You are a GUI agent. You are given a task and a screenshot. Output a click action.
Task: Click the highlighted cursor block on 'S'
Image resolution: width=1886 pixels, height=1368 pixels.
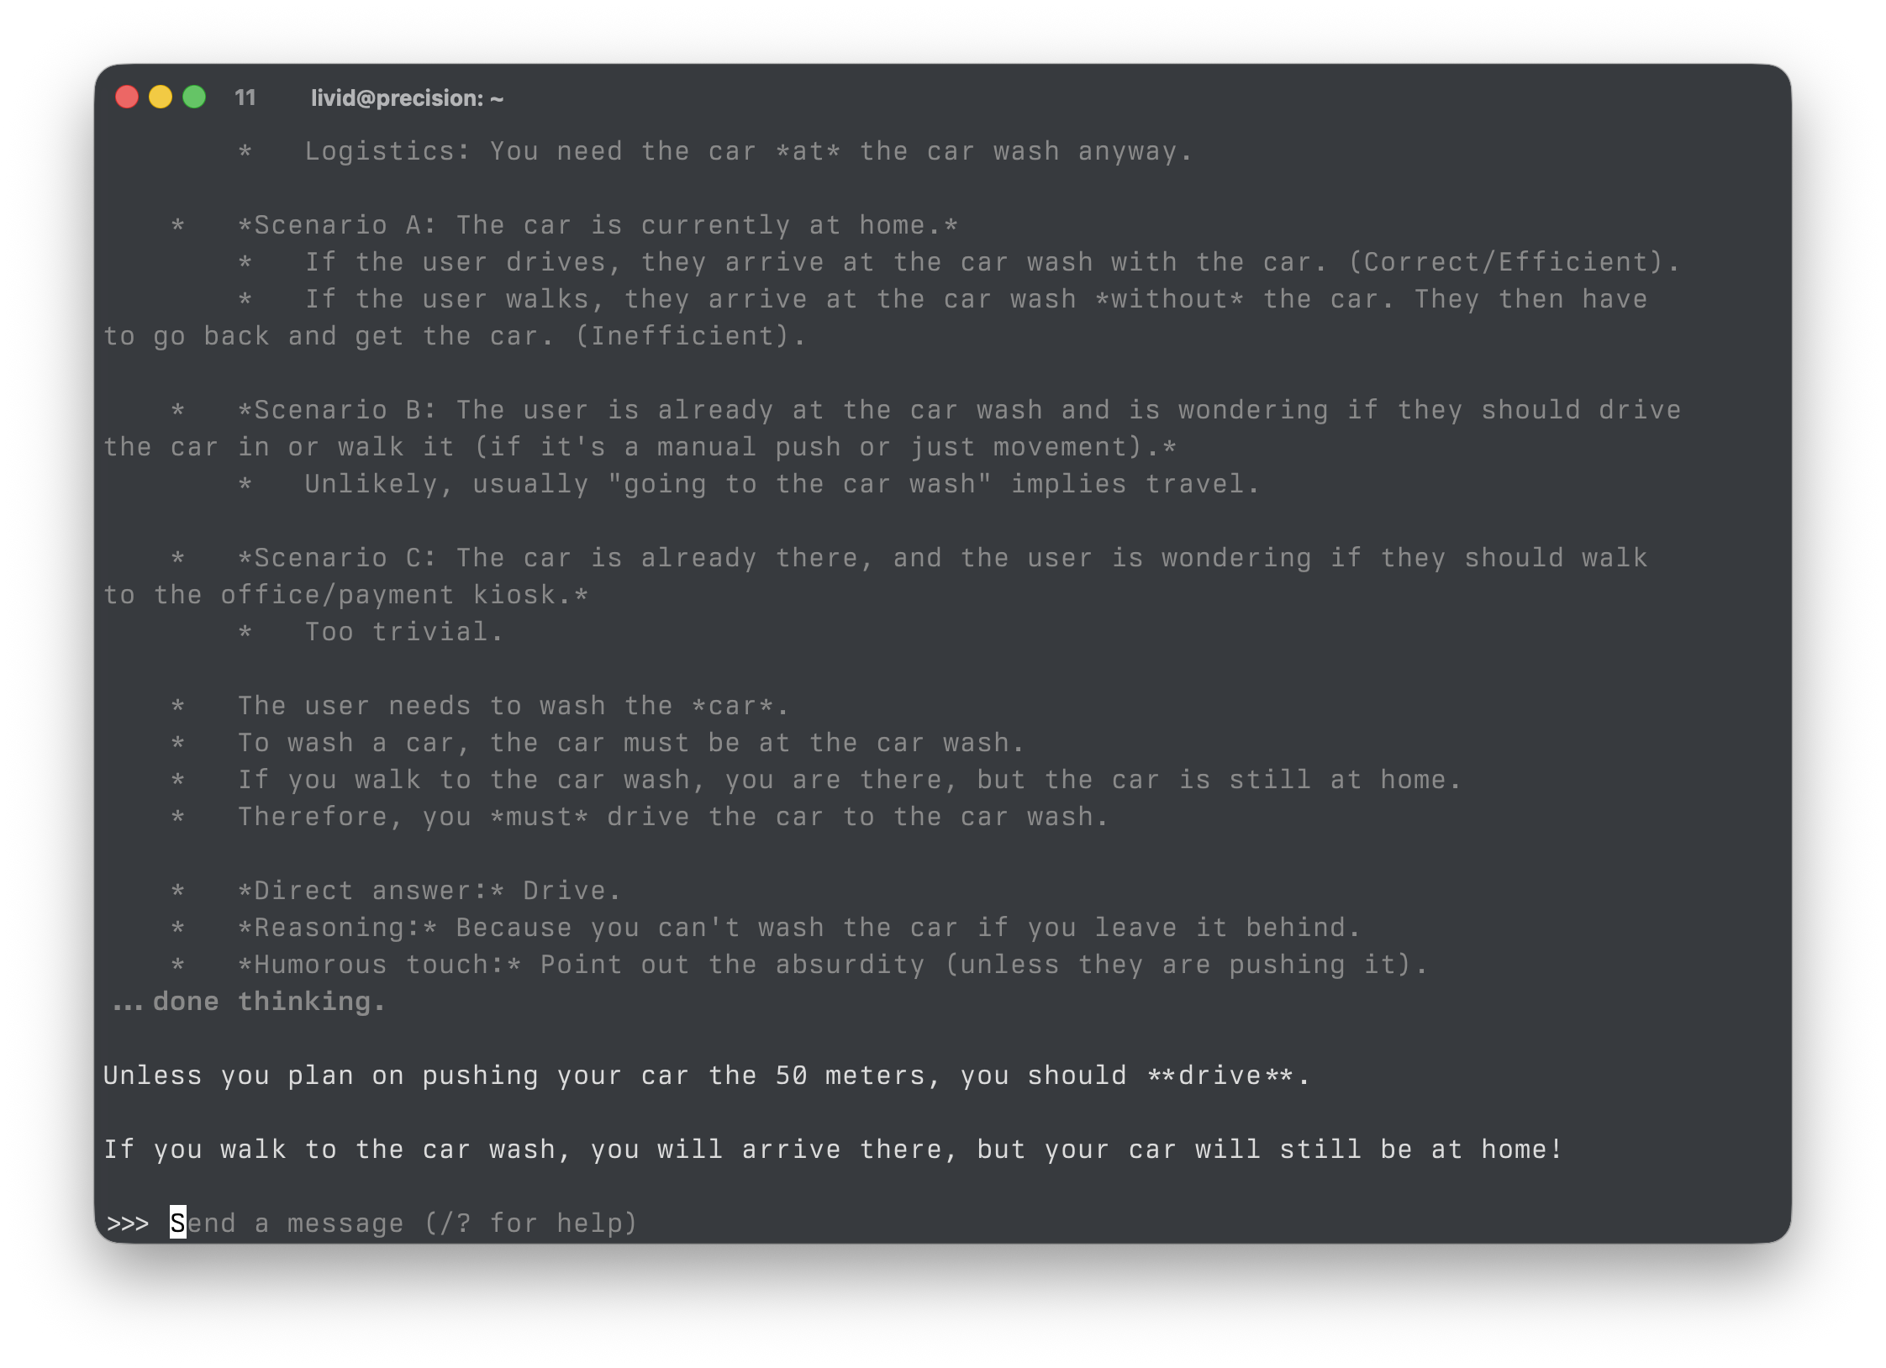(x=178, y=1223)
